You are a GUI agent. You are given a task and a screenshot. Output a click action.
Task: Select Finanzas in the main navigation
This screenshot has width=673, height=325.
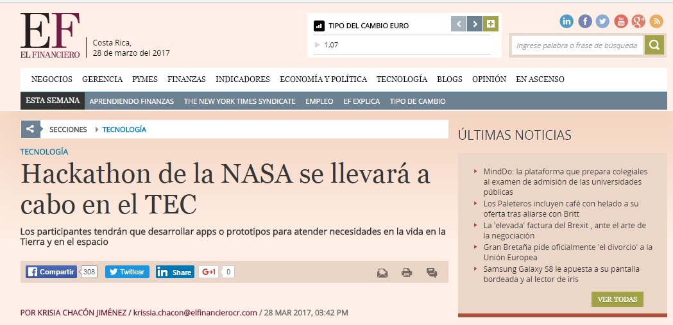[186, 79]
